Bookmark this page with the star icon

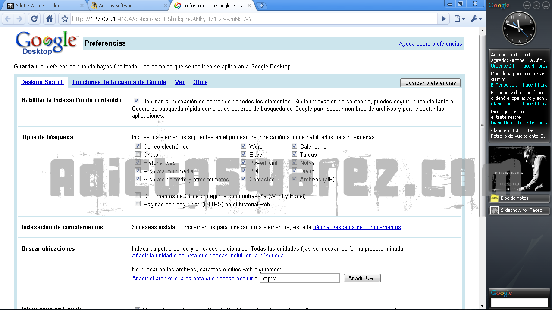click(65, 19)
